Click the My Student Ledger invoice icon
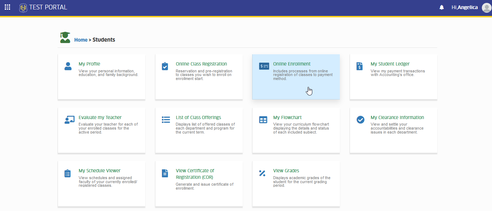The width and height of the screenshot is (492, 211). click(x=359, y=66)
